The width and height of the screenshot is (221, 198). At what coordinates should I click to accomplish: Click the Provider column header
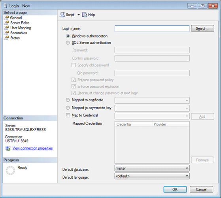[170, 124]
